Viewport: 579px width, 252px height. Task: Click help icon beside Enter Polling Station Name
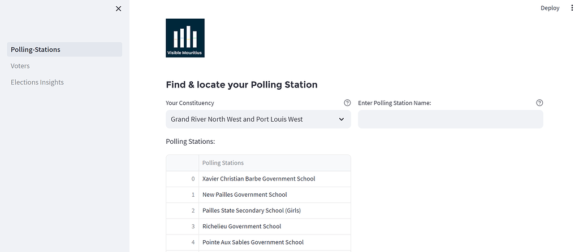[539, 103]
